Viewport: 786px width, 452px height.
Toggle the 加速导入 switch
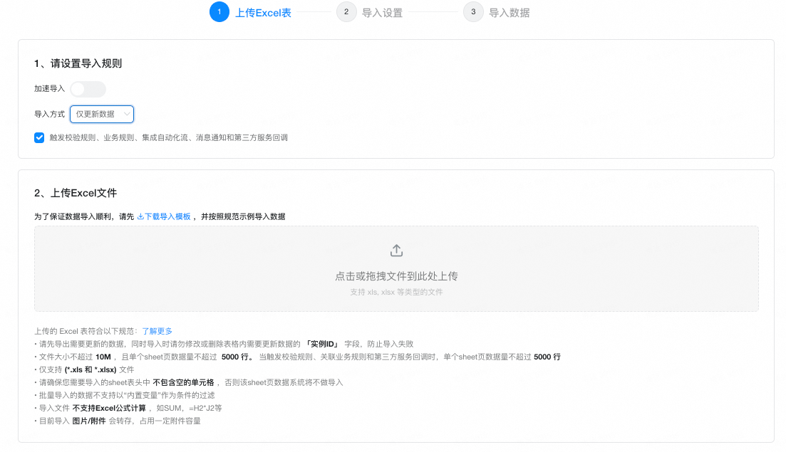click(x=88, y=89)
